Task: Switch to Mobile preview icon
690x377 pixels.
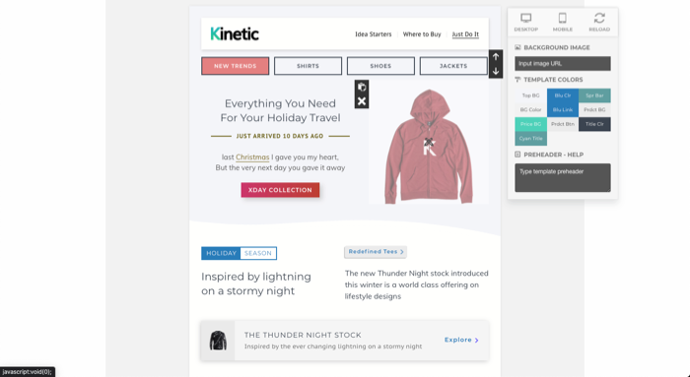Action: coord(563,18)
